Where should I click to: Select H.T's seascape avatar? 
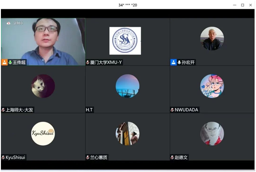click(x=128, y=86)
